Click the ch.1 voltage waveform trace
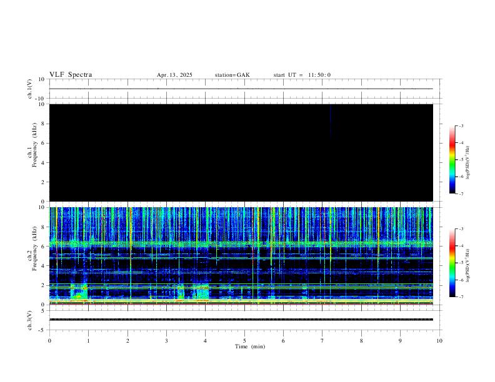 click(x=241, y=89)
